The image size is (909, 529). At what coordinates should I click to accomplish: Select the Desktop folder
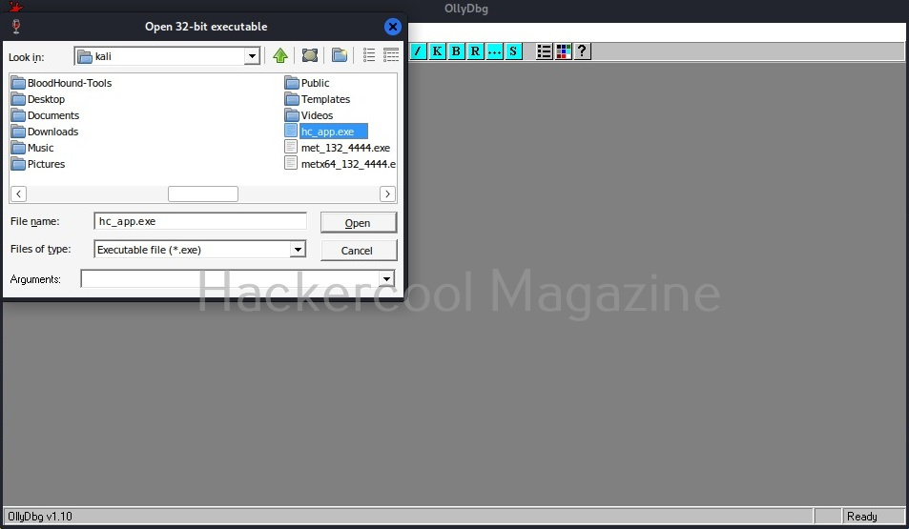pyautogui.click(x=38, y=99)
